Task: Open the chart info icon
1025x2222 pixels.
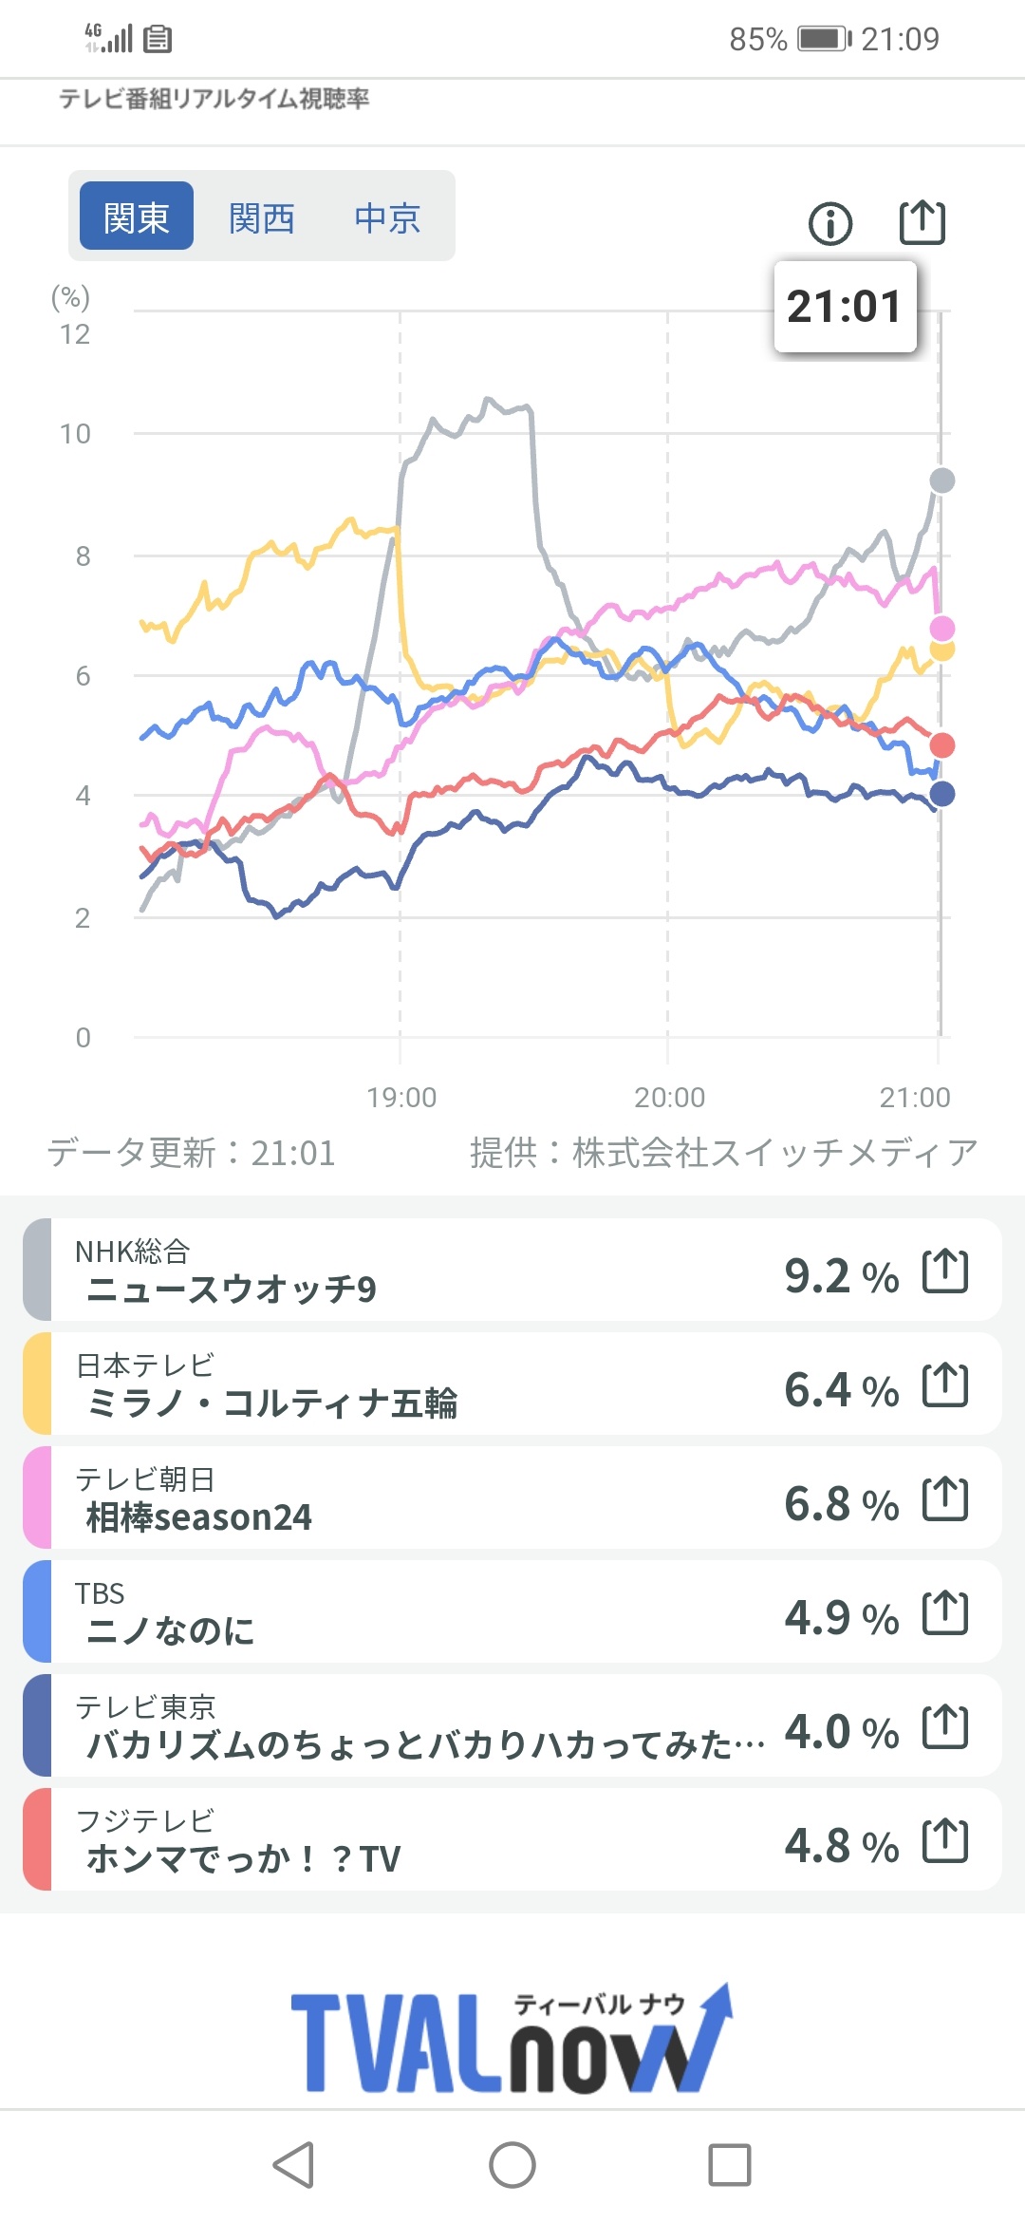Action: 830,224
